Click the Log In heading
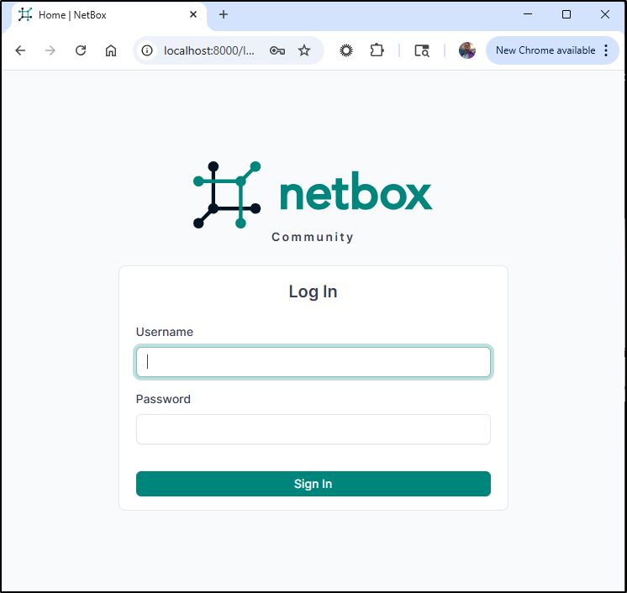Screen dimensions: 627x593 pyautogui.click(x=313, y=291)
